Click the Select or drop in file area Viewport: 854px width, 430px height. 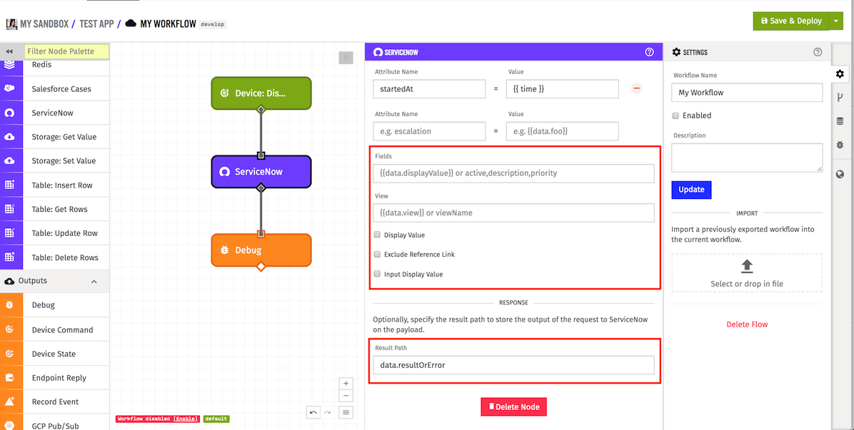747,273
